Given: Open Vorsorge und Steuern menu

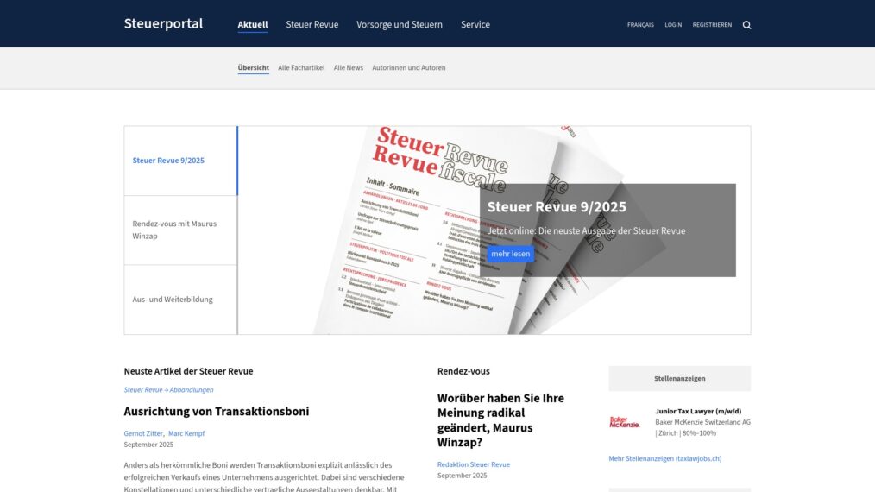Looking at the screenshot, I should pyautogui.click(x=400, y=24).
